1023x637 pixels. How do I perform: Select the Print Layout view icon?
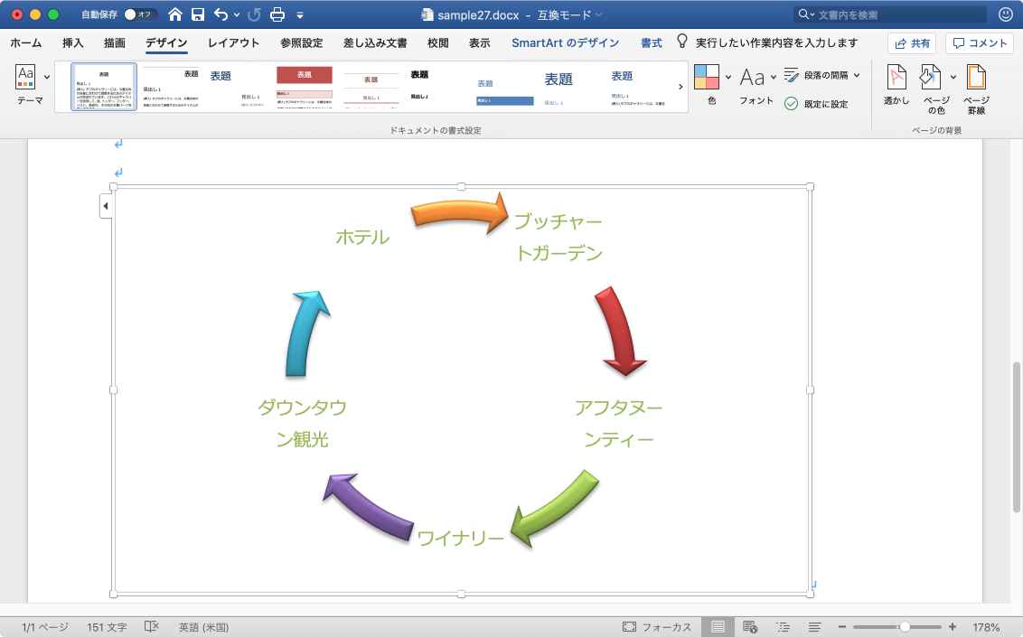click(x=718, y=626)
